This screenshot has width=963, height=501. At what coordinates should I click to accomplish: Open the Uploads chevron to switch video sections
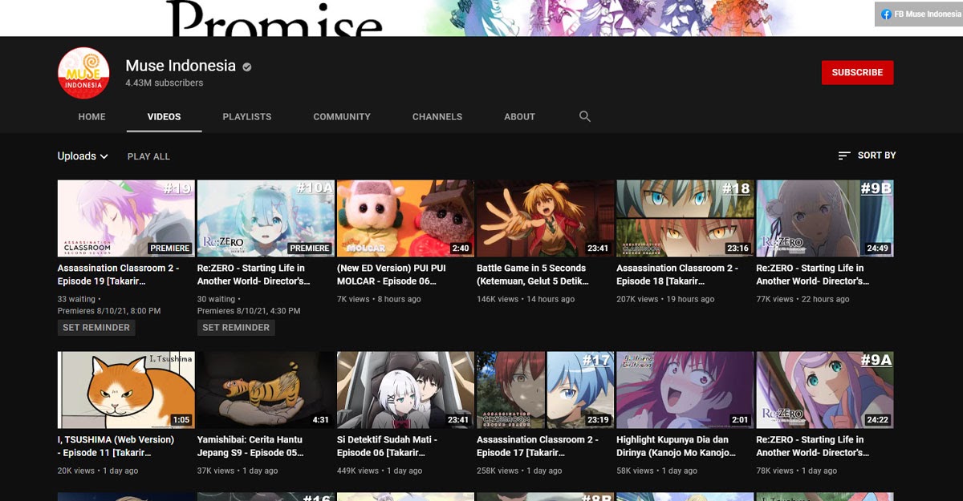pyautogui.click(x=105, y=156)
